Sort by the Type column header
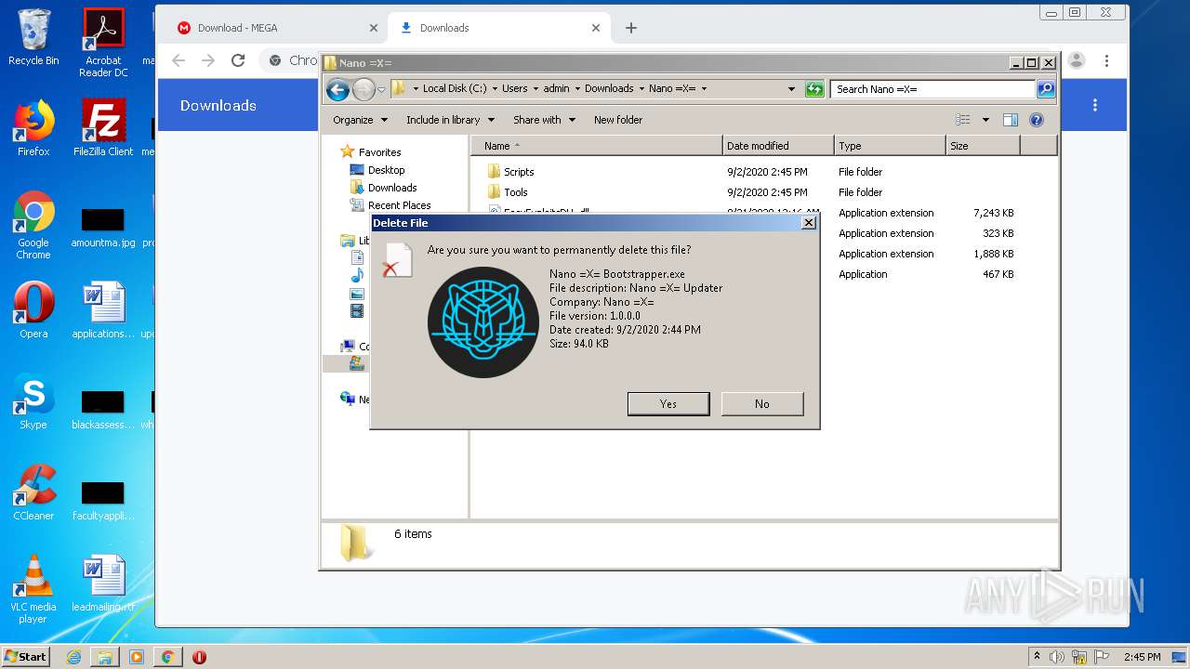Image resolution: width=1190 pixels, height=669 pixels. (890, 146)
